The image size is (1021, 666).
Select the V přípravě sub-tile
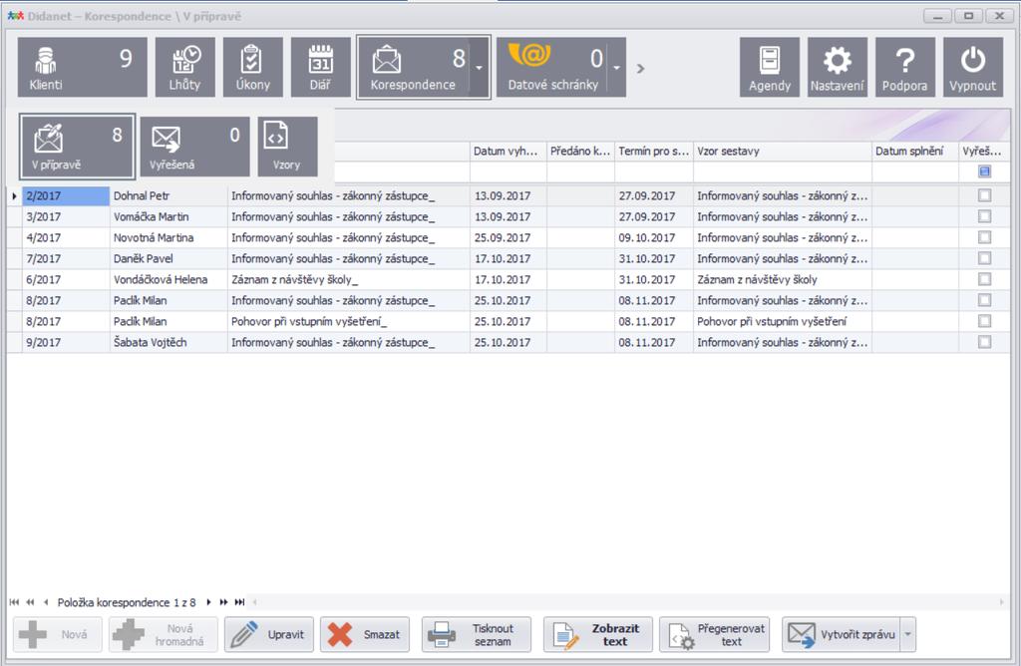(x=77, y=146)
